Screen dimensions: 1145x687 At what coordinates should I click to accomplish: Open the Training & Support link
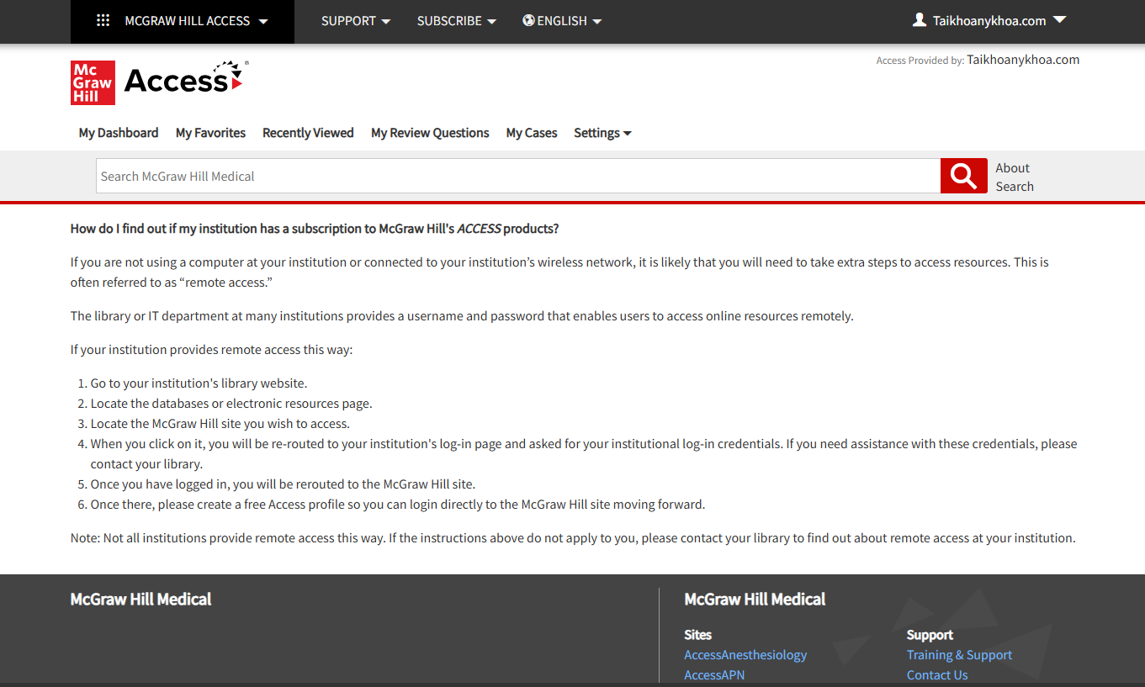[959, 655]
